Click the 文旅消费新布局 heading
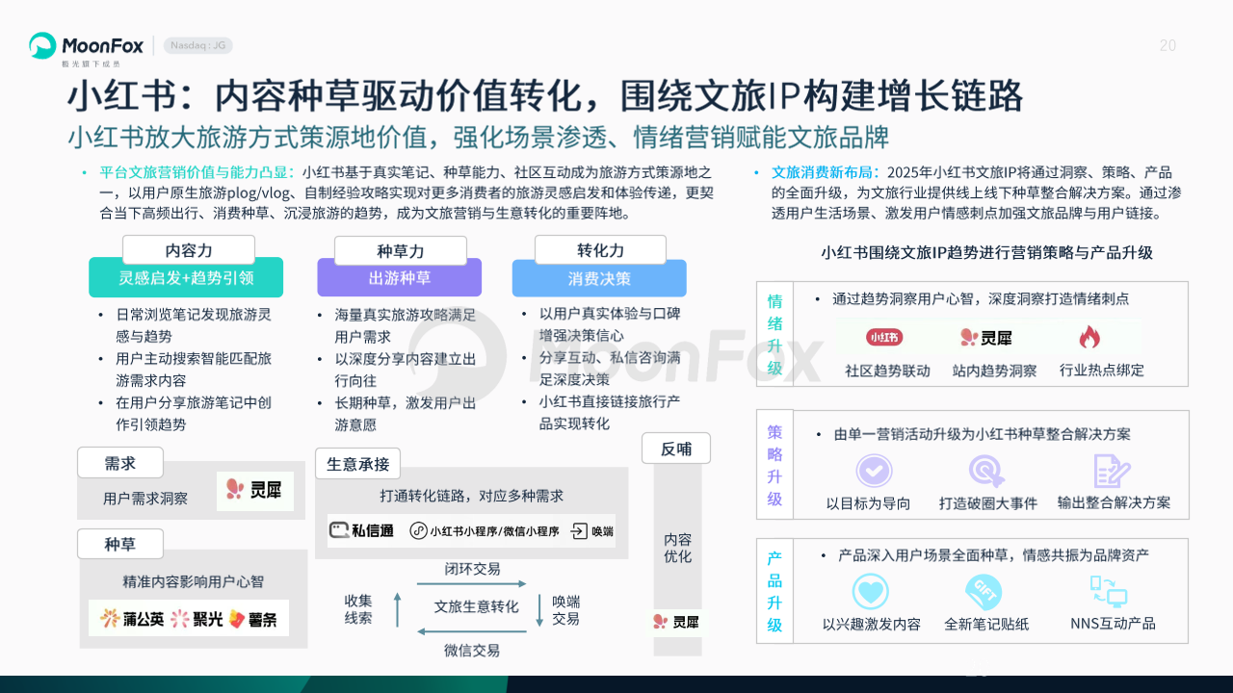This screenshot has height=693, width=1233. pos(826,173)
